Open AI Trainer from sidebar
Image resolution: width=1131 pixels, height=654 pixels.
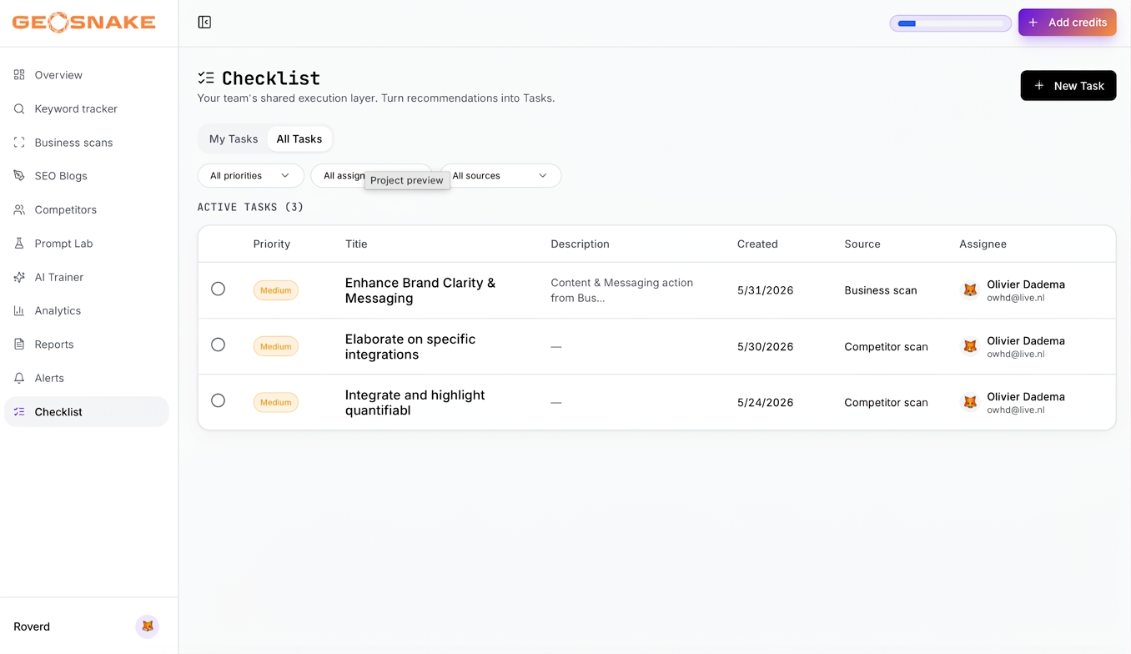click(x=87, y=277)
